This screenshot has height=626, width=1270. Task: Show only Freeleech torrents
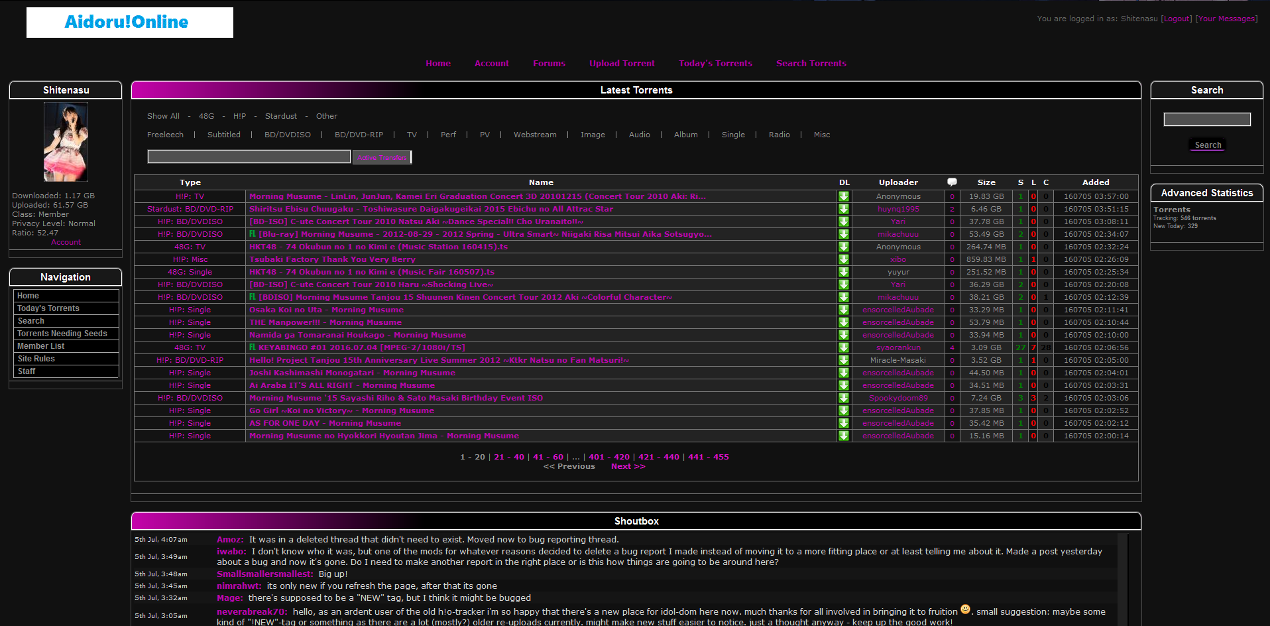pyautogui.click(x=166, y=135)
